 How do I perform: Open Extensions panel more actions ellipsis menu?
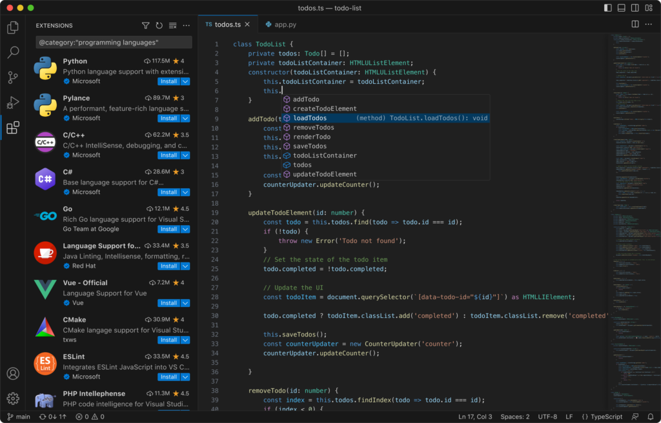click(x=187, y=25)
